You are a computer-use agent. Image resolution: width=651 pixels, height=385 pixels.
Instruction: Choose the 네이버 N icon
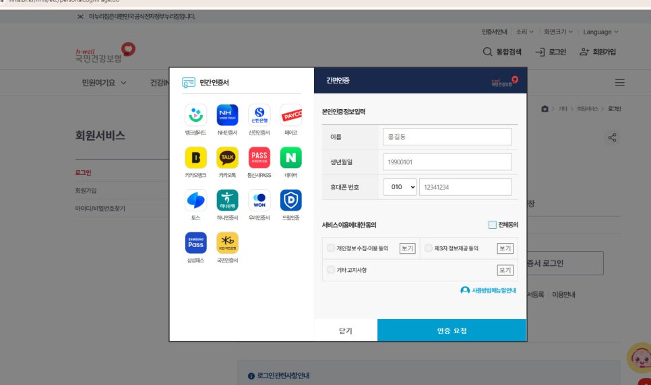[x=291, y=157]
